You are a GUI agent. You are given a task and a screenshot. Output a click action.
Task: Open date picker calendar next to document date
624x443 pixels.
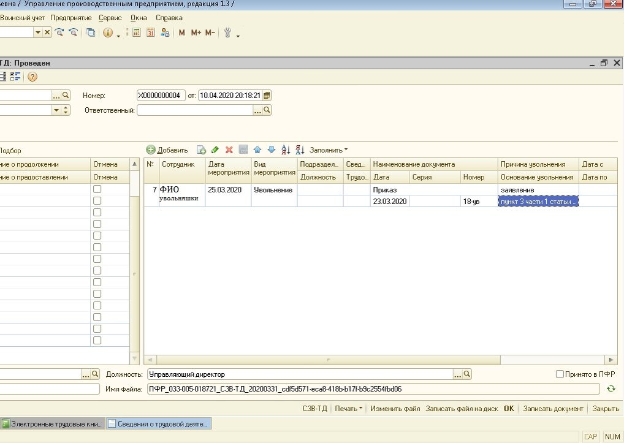(267, 96)
